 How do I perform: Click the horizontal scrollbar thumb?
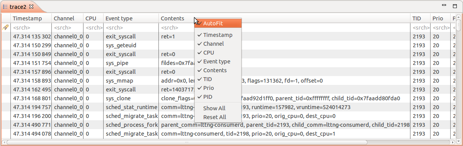point(186,142)
